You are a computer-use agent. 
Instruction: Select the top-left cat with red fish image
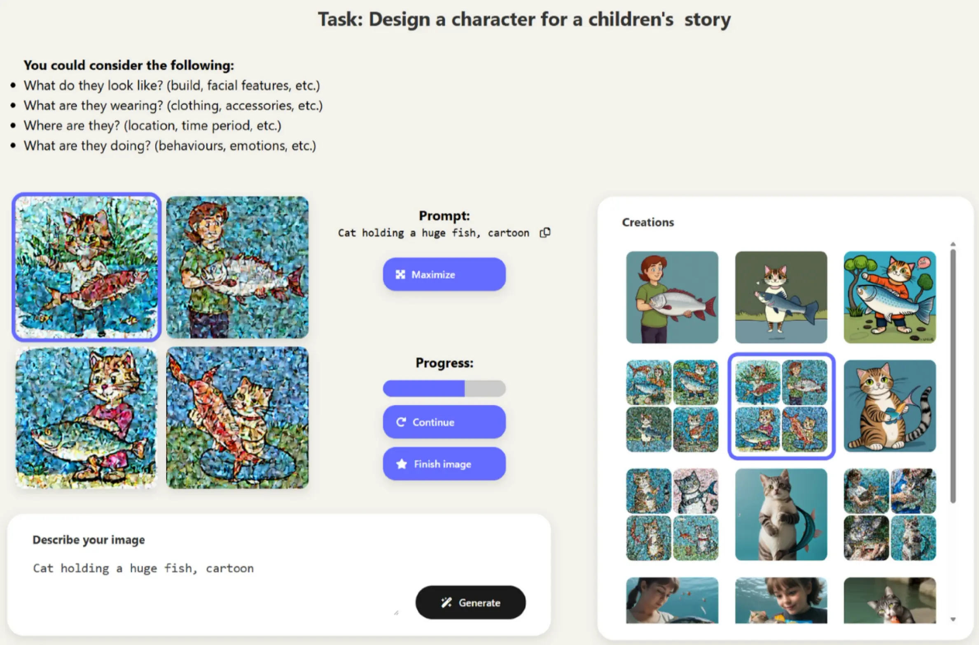point(86,267)
